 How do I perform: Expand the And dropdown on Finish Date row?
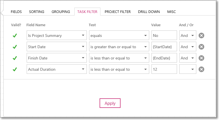pos(188,58)
